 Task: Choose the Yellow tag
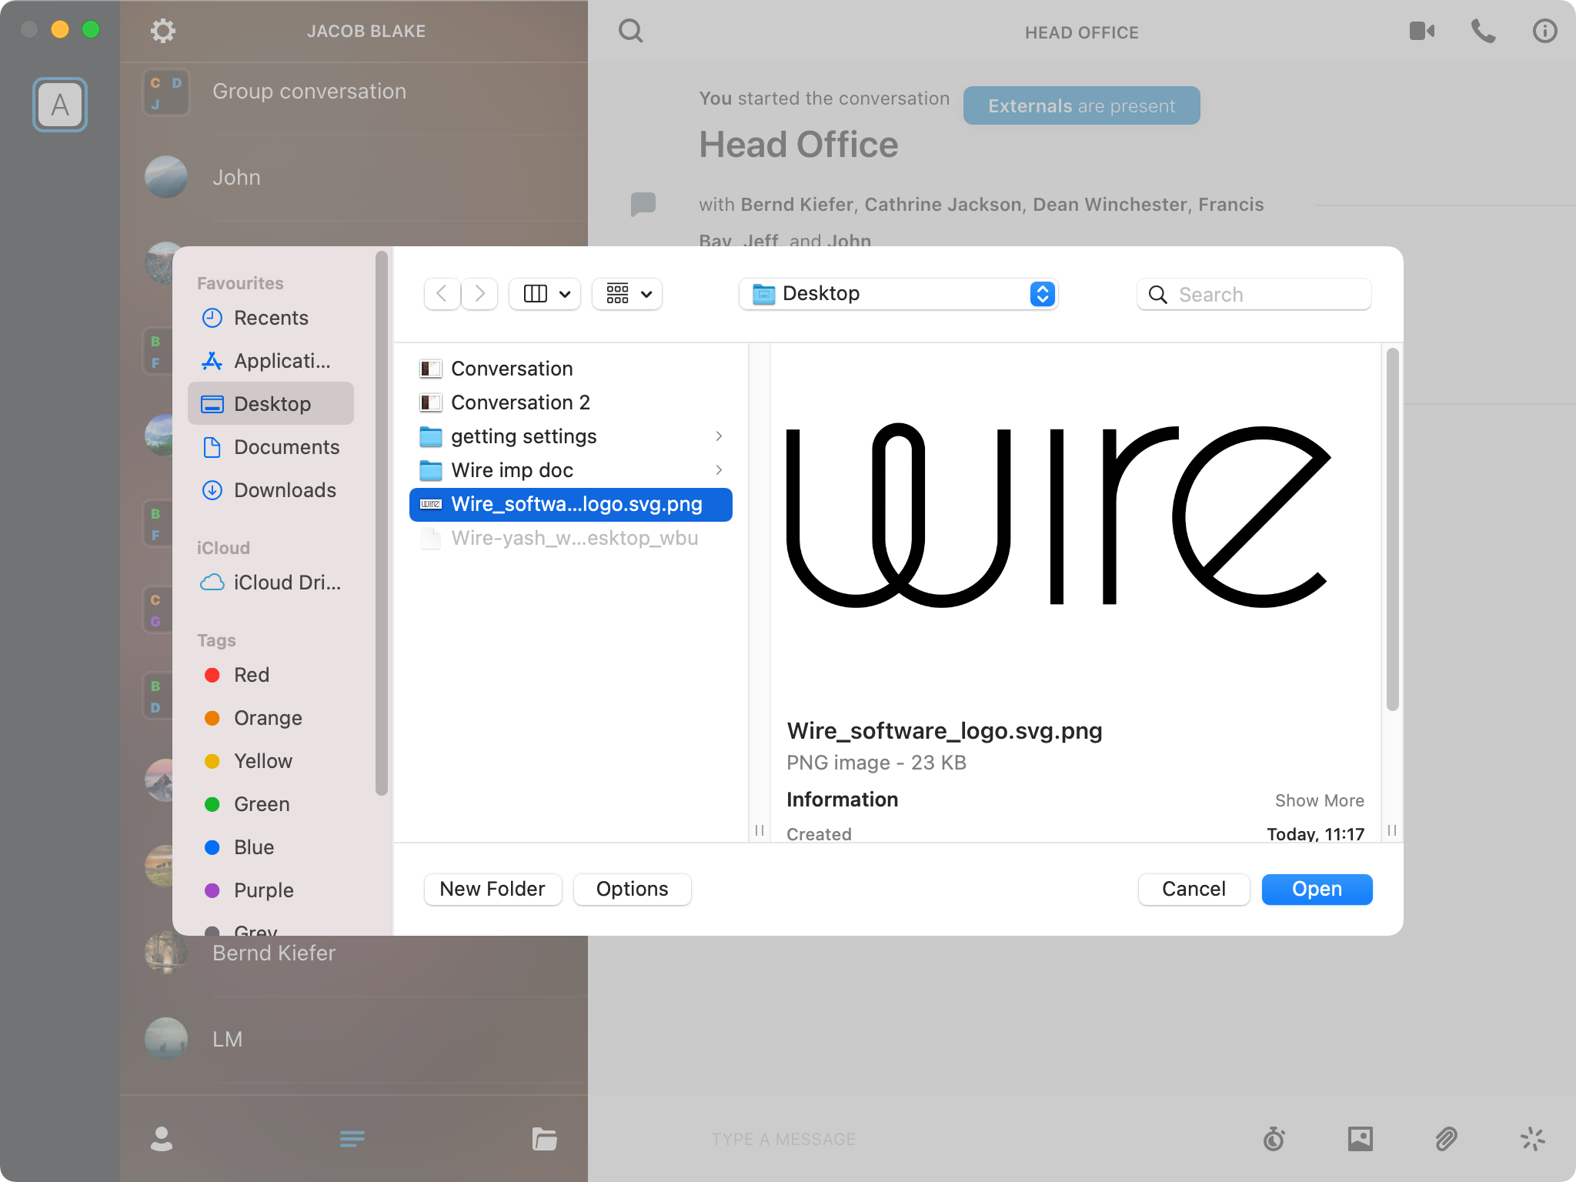click(x=271, y=761)
